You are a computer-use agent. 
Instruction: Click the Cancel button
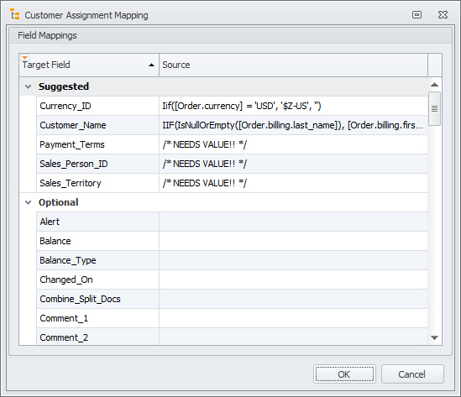[x=412, y=374]
